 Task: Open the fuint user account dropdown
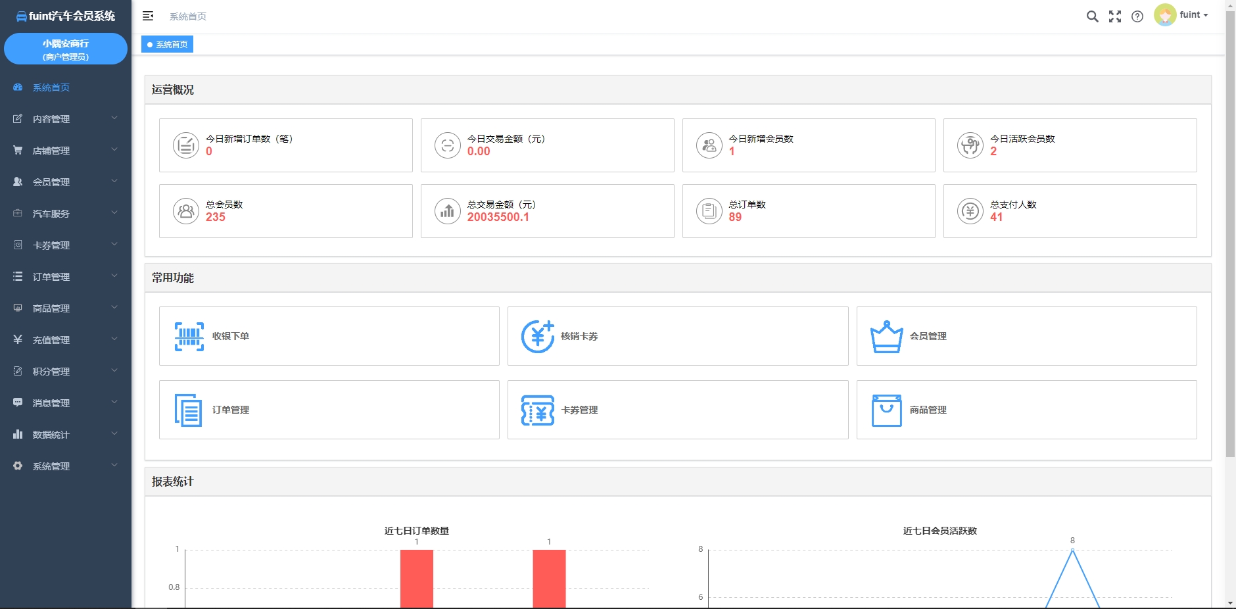click(1182, 15)
